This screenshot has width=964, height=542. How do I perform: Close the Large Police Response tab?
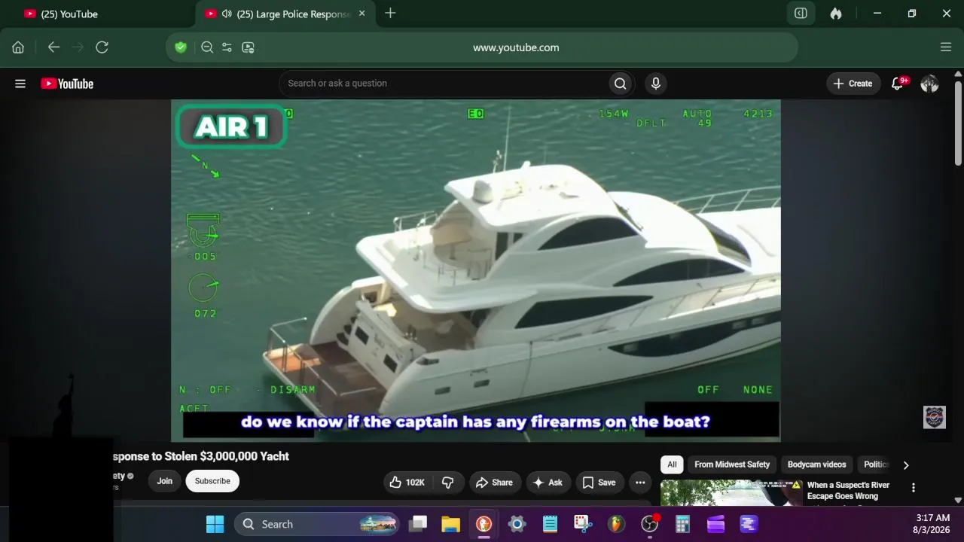point(362,14)
